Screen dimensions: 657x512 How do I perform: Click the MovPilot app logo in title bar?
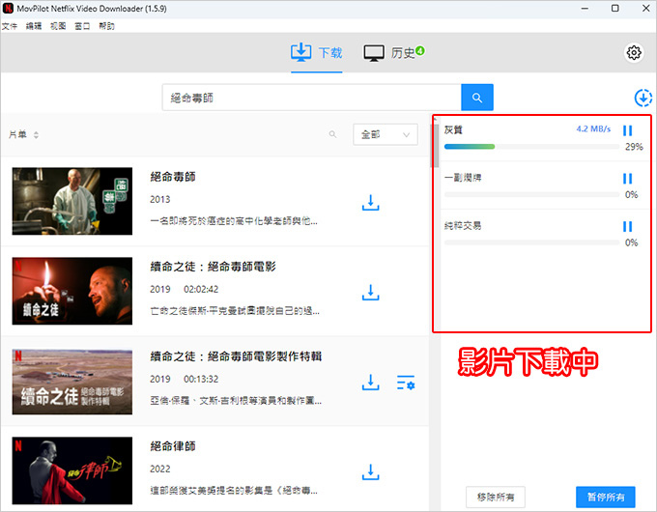click(x=8, y=9)
